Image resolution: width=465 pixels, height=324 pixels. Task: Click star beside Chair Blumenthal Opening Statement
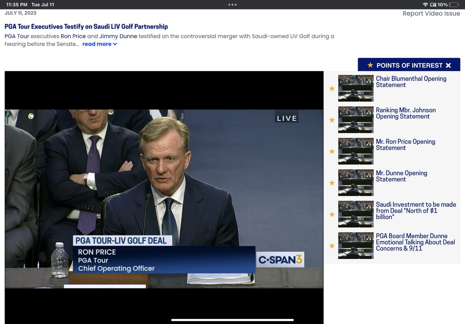point(332,89)
